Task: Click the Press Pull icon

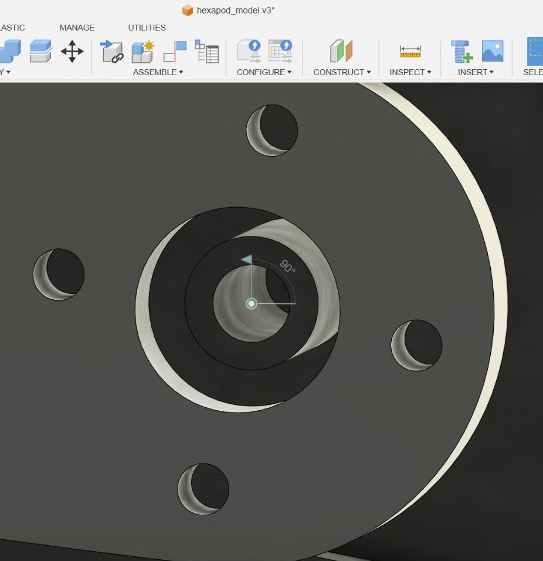Action: pyautogui.click(x=40, y=52)
